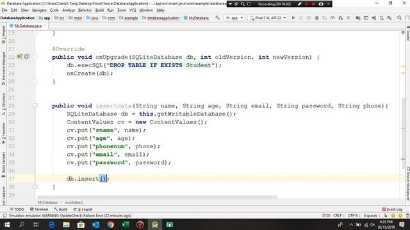
Task: Click the happy smiley feedback icon in status bar
Action: (393, 216)
